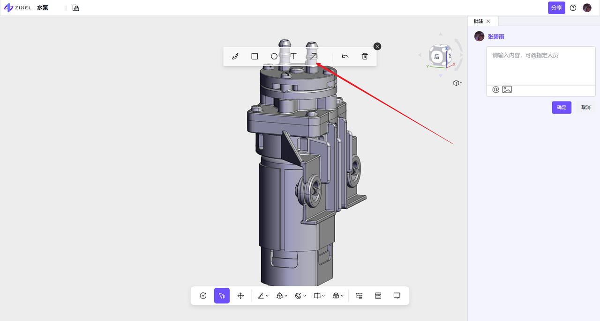Viewport: 600px width, 321px height.
Task: Click the section view tool
Action: tap(317, 296)
